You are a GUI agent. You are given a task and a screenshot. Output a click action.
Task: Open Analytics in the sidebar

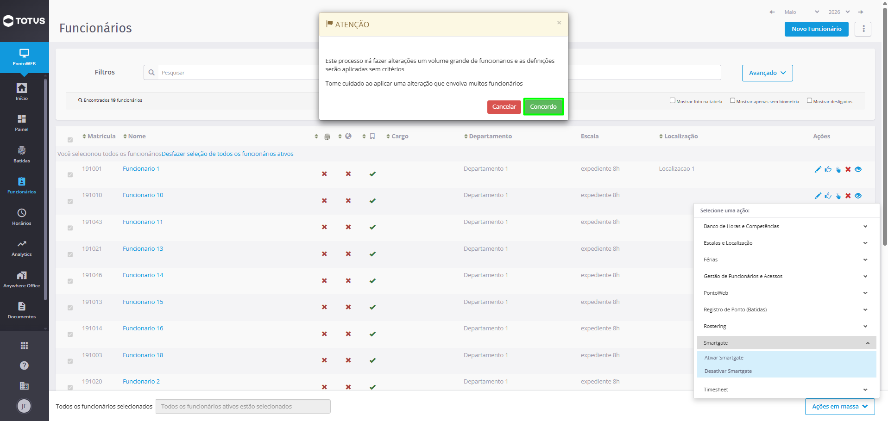tap(22, 248)
